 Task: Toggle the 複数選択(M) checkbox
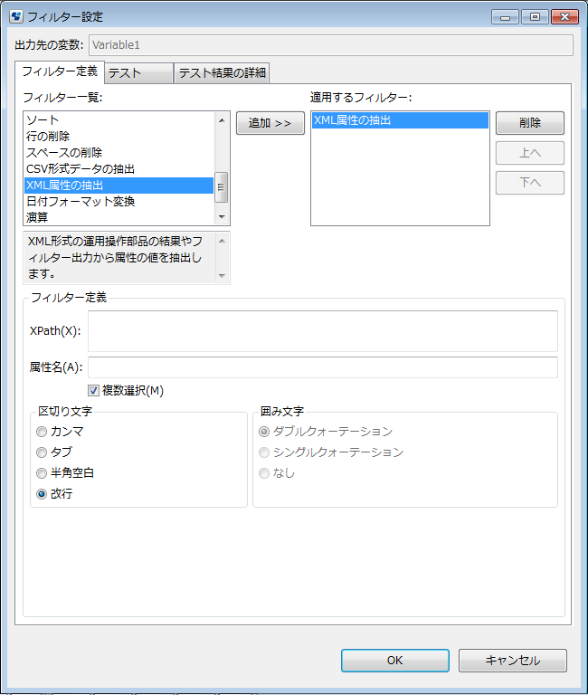point(93,391)
